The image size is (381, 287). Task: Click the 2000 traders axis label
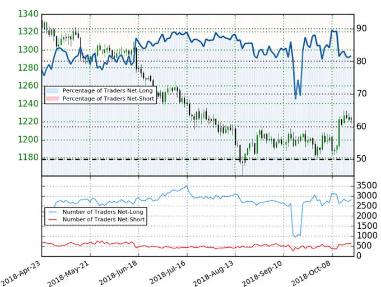pos(366,216)
